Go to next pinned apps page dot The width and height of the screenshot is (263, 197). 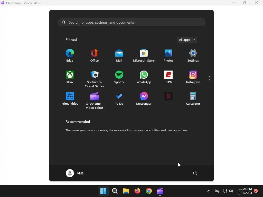click(x=210, y=80)
